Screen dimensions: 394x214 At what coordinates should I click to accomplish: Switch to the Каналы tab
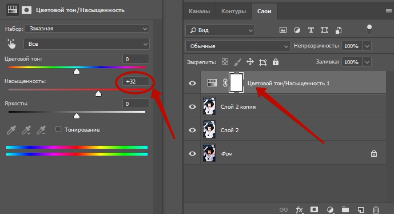(199, 11)
